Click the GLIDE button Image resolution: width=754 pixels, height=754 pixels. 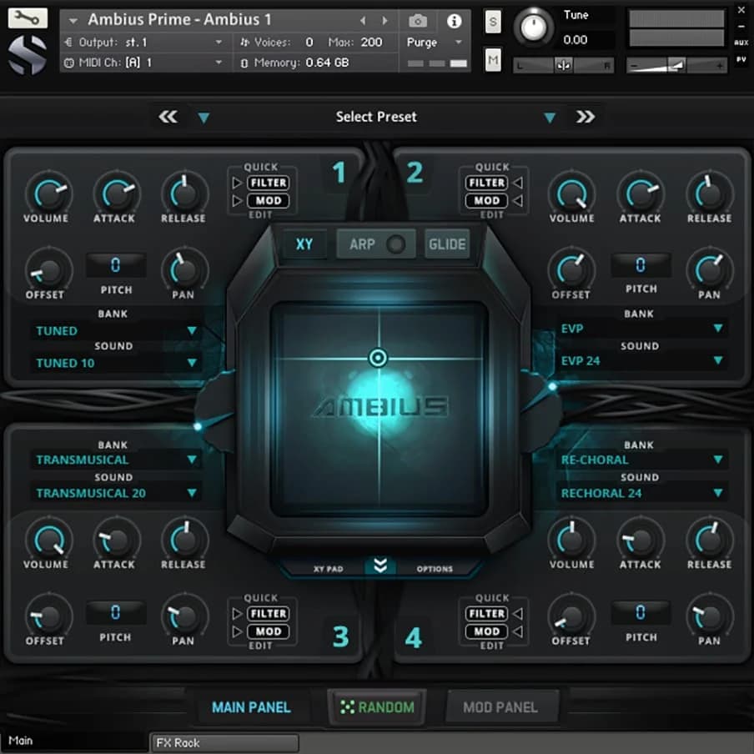coord(447,244)
